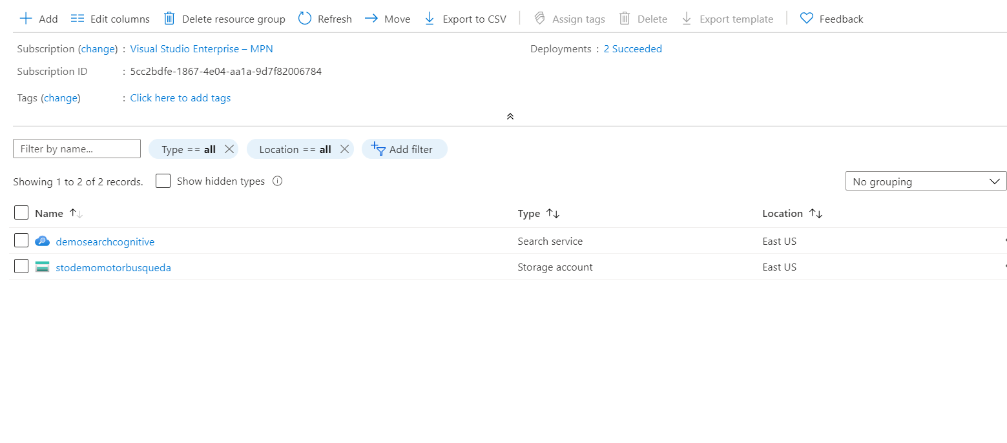Image resolution: width=1007 pixels, height=443 pixels.
Task: Open the Location == all filter pill
Action: pos(295,149)
